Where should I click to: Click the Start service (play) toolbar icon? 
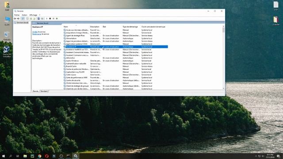(47, 19)
